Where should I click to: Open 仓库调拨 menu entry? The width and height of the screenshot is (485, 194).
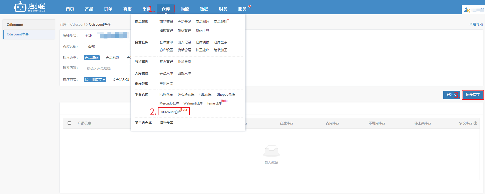pyautogui.click(x=202, y=42)
